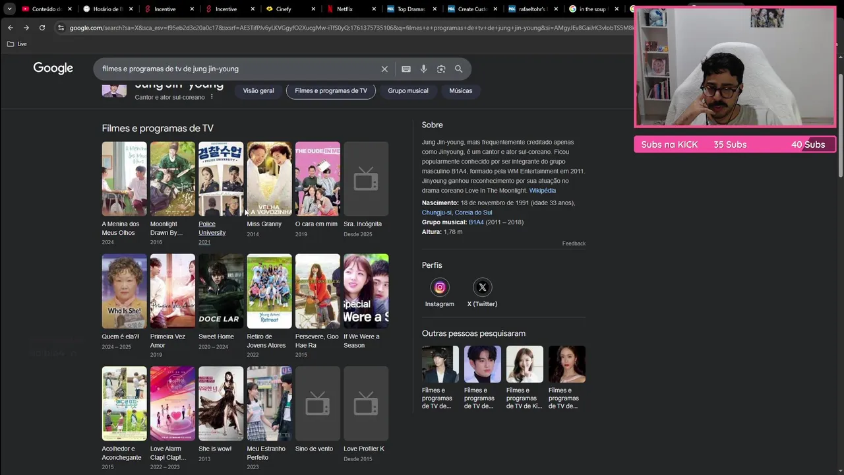Open the She is wow! poster
This screenshot has width=844, height=475.
point(221,404)
